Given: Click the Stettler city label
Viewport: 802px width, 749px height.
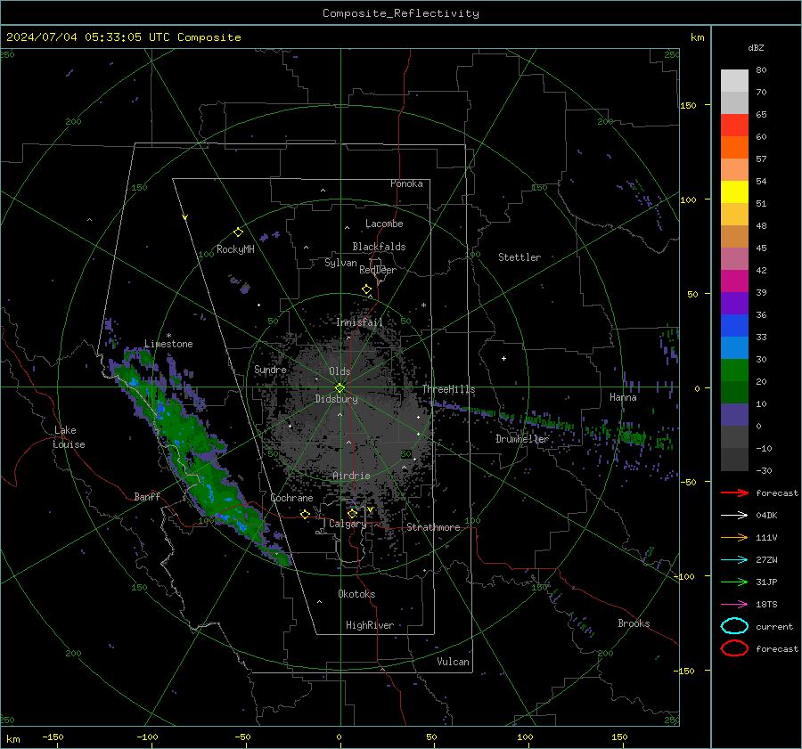Looking at the screenshot, I should pyautogui.click(x=520, y=257).
